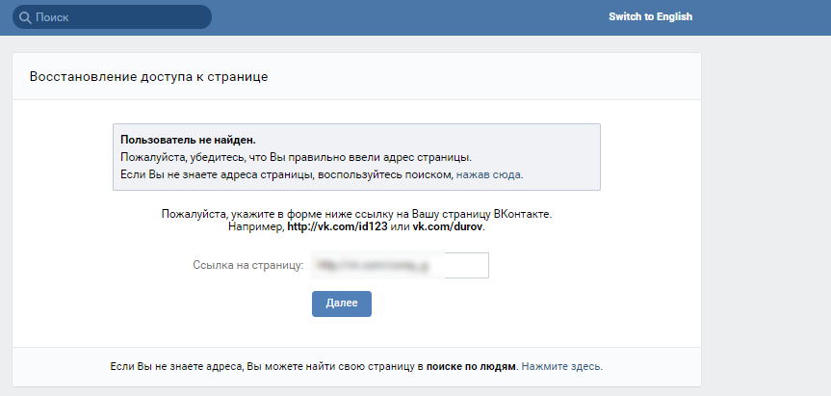
Task: Open search via 'нажав сюда' link
Action: point(489,174)
